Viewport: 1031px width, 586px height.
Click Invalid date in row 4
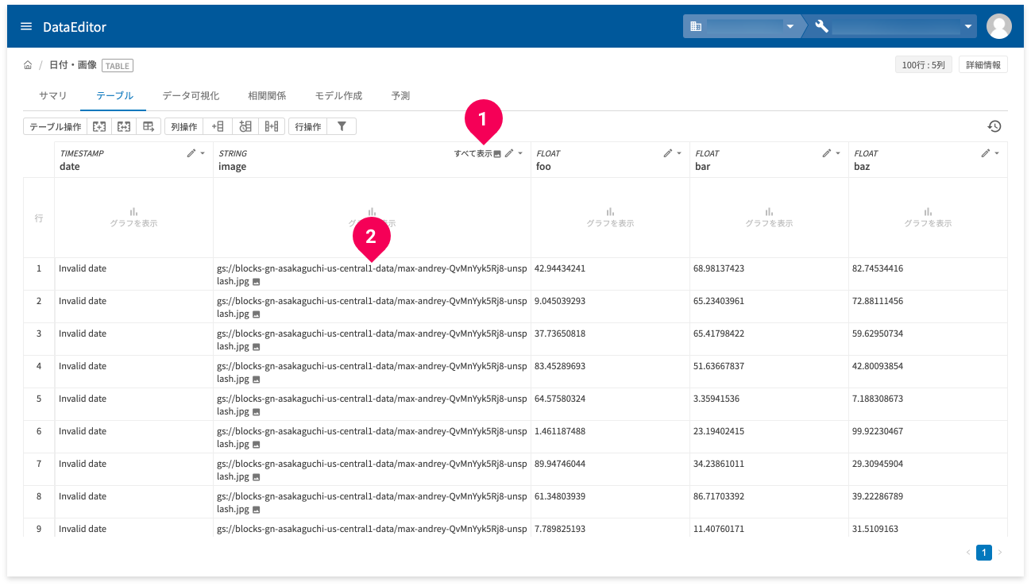pos(83,366)
